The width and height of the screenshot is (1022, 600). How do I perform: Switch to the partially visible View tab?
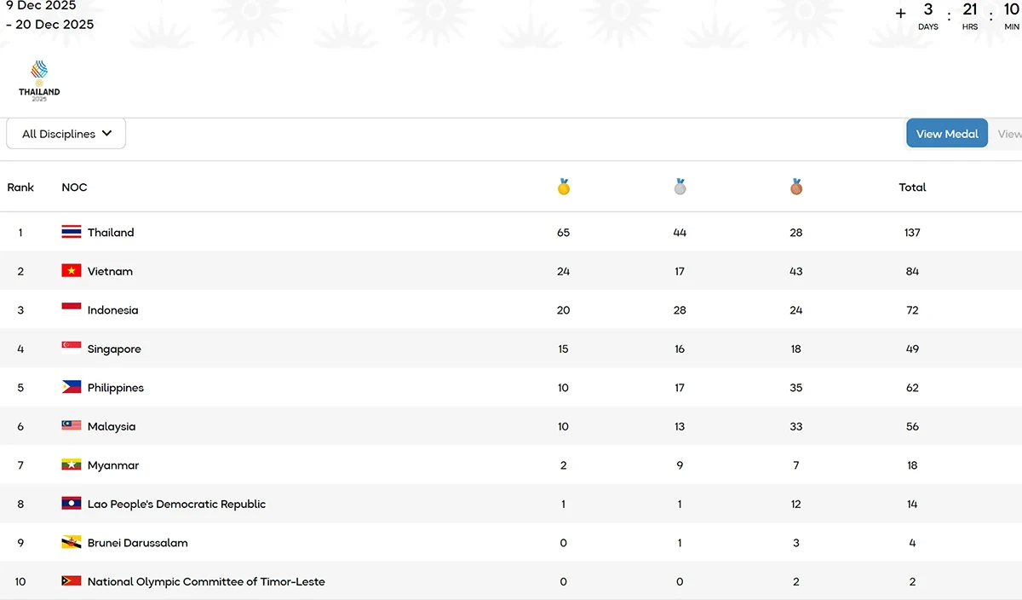pyautogui.click(x=1008, y=134)
